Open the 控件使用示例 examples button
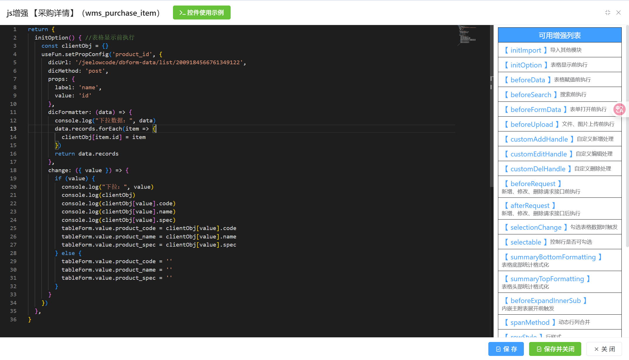Viewport: 629px width, 360px height. point(202,13)
